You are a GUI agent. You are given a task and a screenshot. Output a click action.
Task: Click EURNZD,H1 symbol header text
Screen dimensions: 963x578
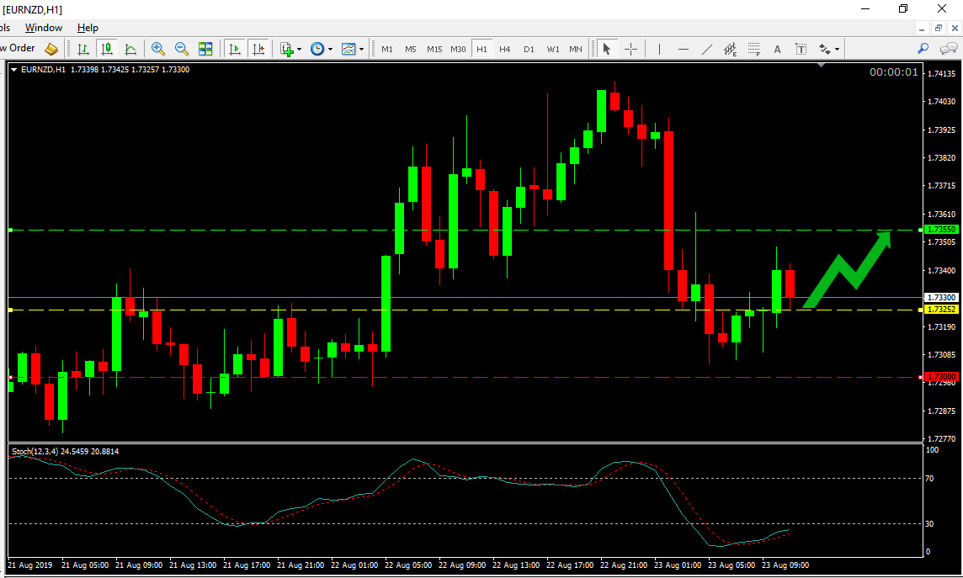(x=43, y=70)
